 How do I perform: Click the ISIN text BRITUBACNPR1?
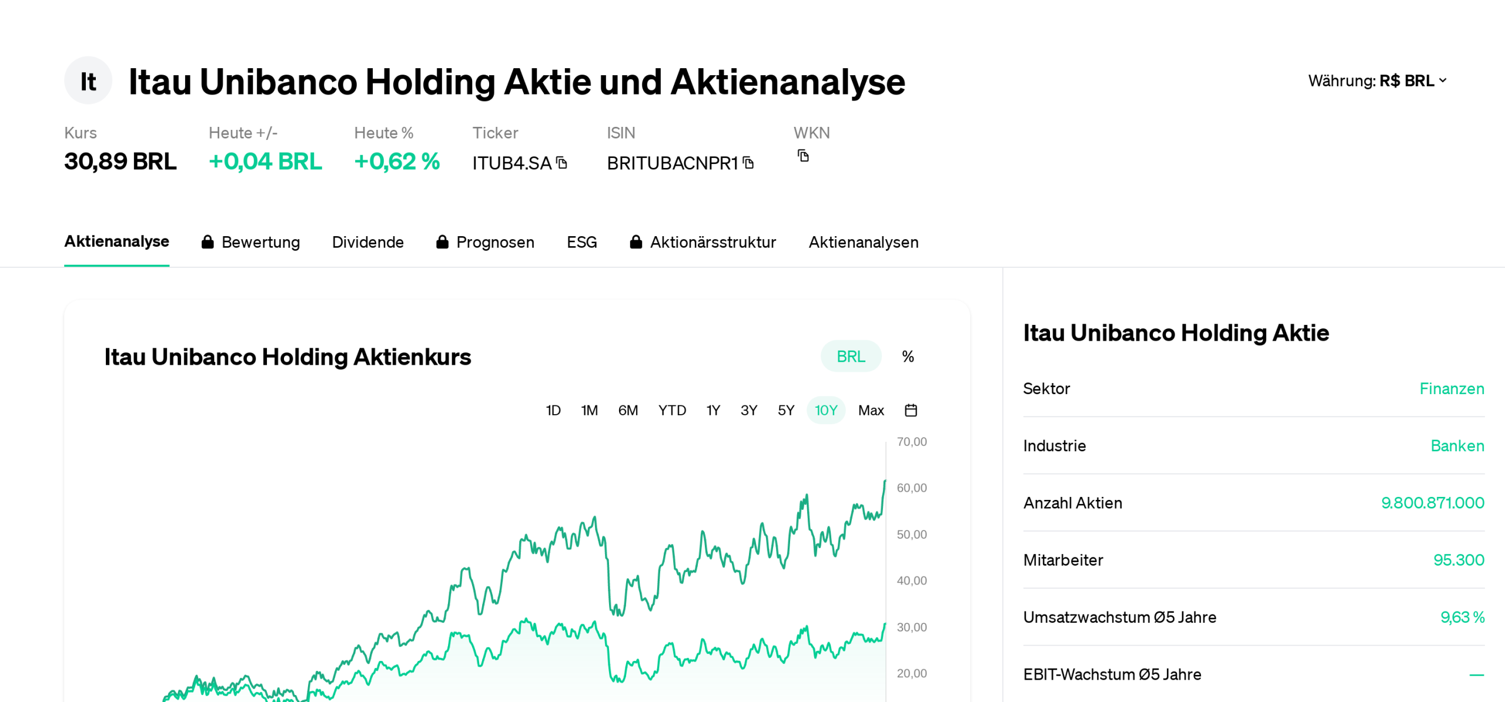coord(672,163)
